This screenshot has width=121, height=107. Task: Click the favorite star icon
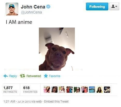[46, 76]
